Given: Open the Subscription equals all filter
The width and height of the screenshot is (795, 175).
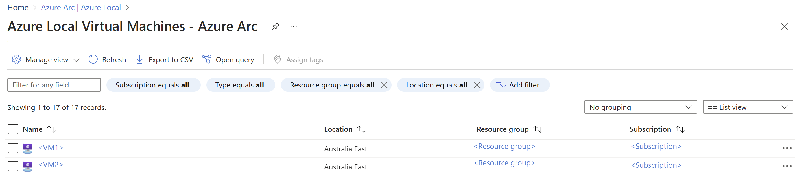Looking at the screenshot, I should (x=153, y=85).
